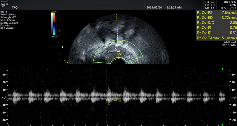Select the Rt Ov-ED measurement row
Image resolution: width=237 pixels, height=126 pixels.
(x=217, y=18)
